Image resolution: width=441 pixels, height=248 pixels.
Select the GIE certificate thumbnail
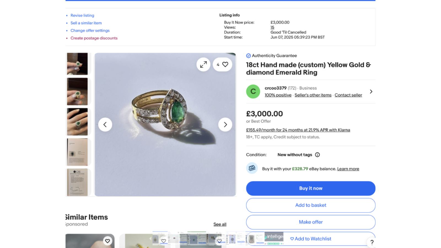[x=77, y=182]
